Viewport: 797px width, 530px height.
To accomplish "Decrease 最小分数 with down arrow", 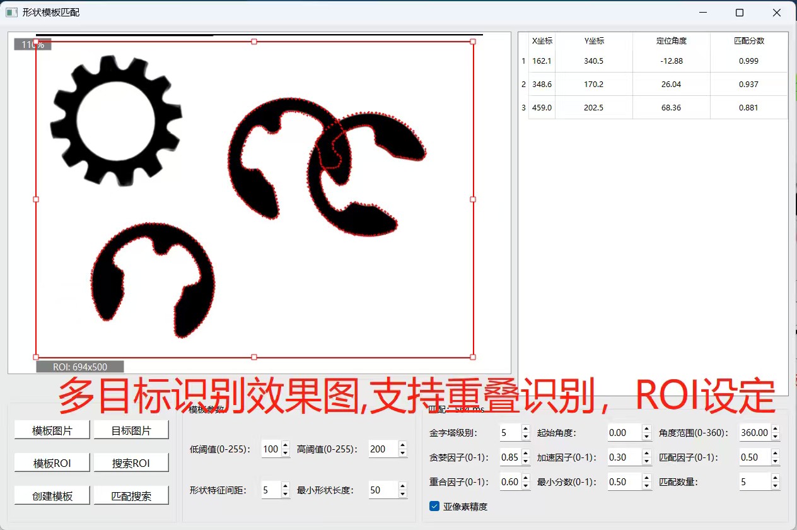I will pos(646,485).
